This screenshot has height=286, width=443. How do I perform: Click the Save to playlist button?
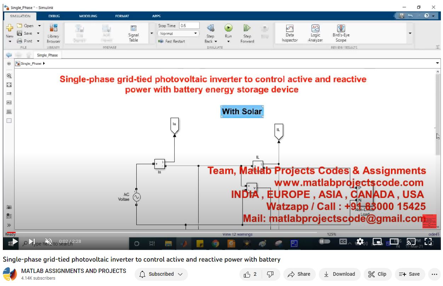click(409, 274)
